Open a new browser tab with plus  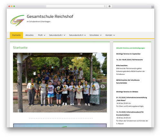[153, 7]
